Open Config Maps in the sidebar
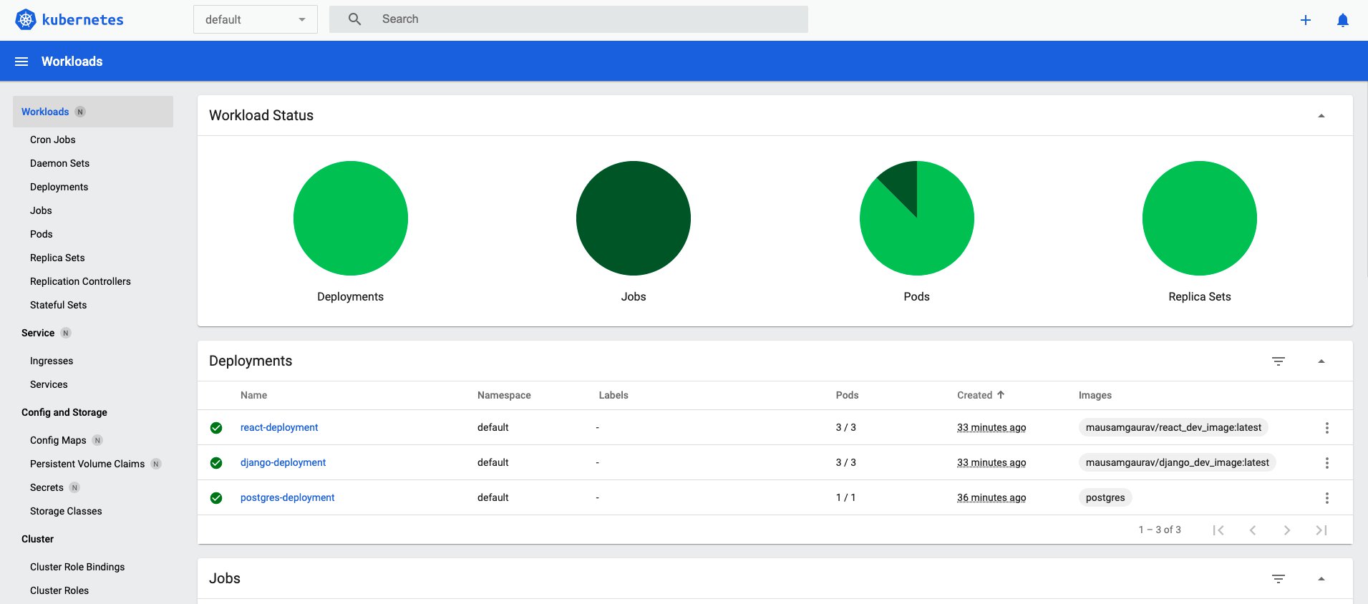1368x604 pixels. tap(58, 440)
